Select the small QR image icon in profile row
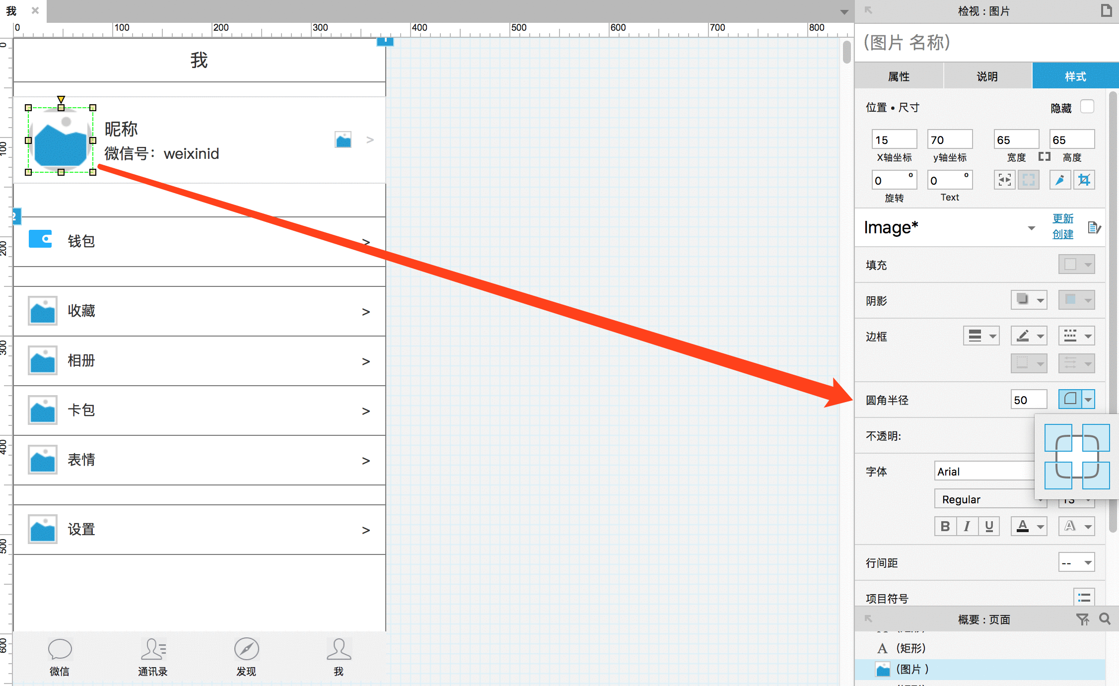The image size is (1119, 686). click(343, 139)
